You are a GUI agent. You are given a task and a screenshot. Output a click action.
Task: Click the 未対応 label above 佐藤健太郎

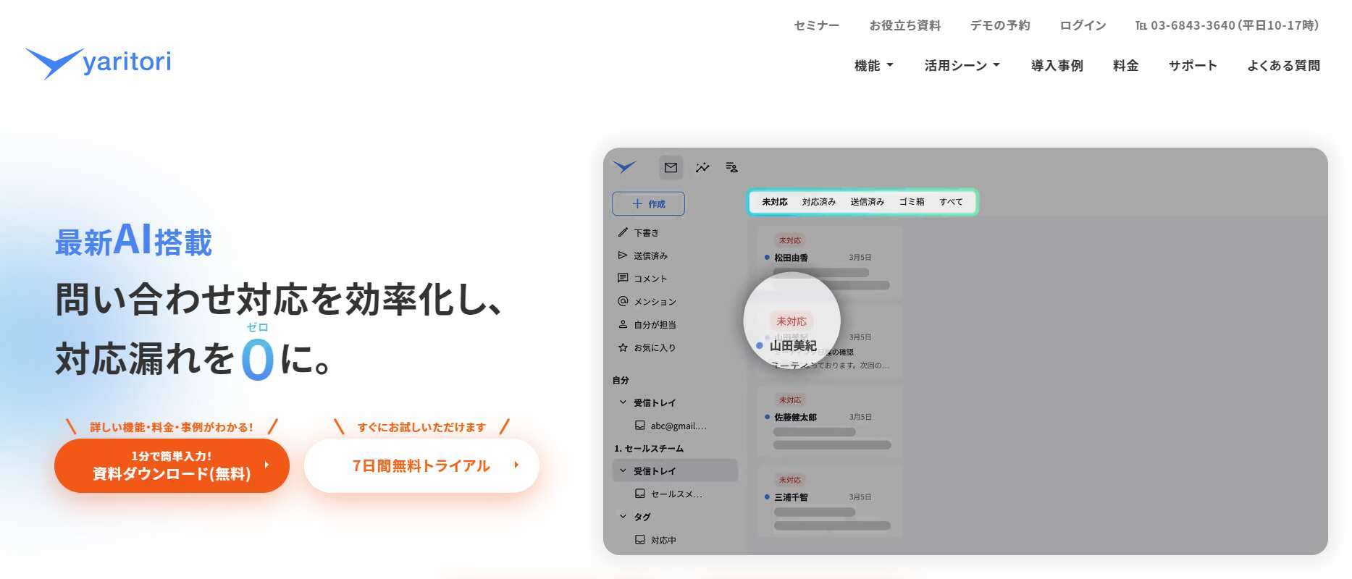tap(790, 400)
